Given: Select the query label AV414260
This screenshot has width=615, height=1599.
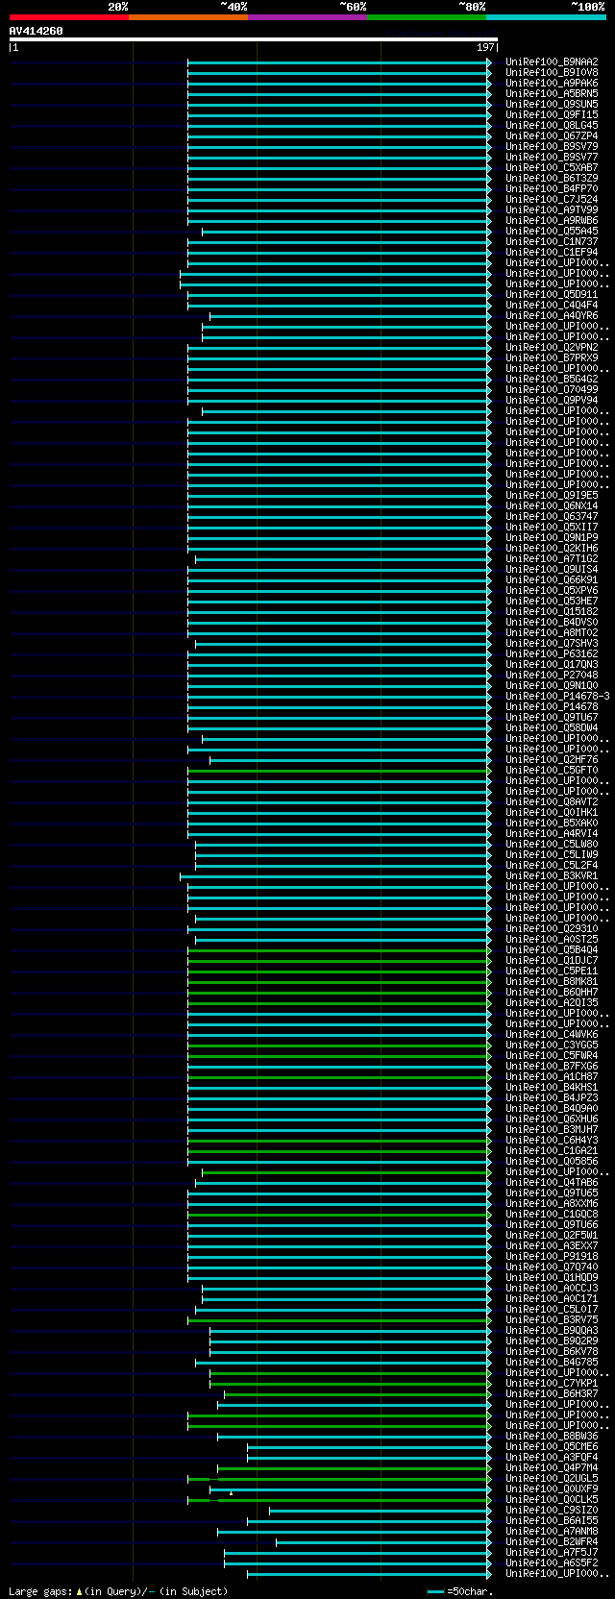Looking at the screenshot, I should click(x=37, y=31).
